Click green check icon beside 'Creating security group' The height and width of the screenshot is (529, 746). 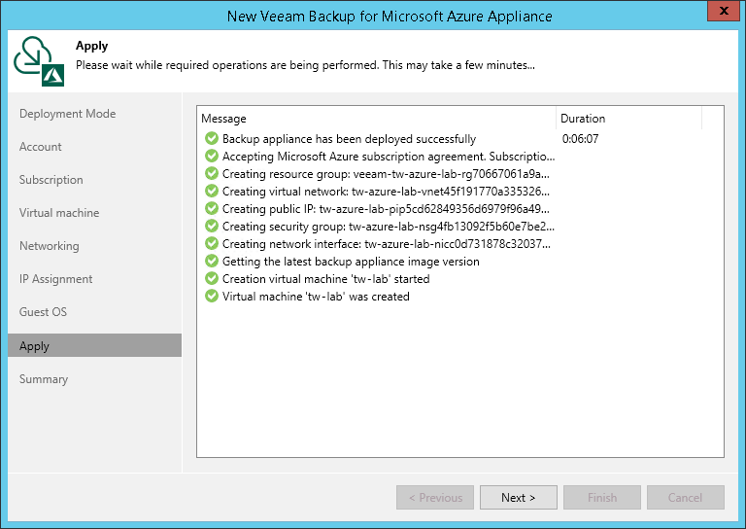point(211,226)
